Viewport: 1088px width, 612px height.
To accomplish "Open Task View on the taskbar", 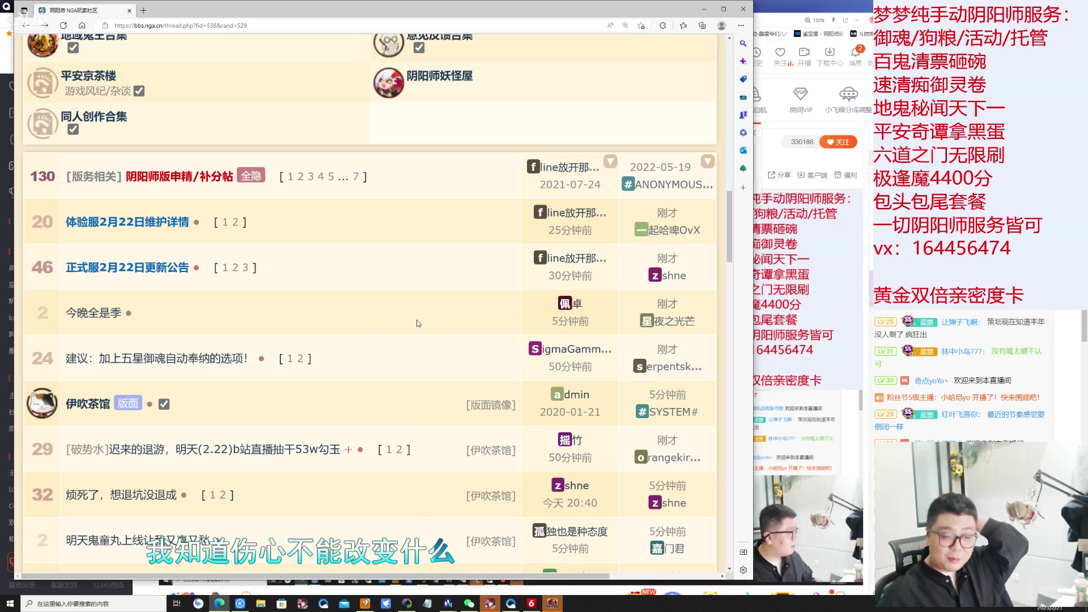I will tap(176, 603).
